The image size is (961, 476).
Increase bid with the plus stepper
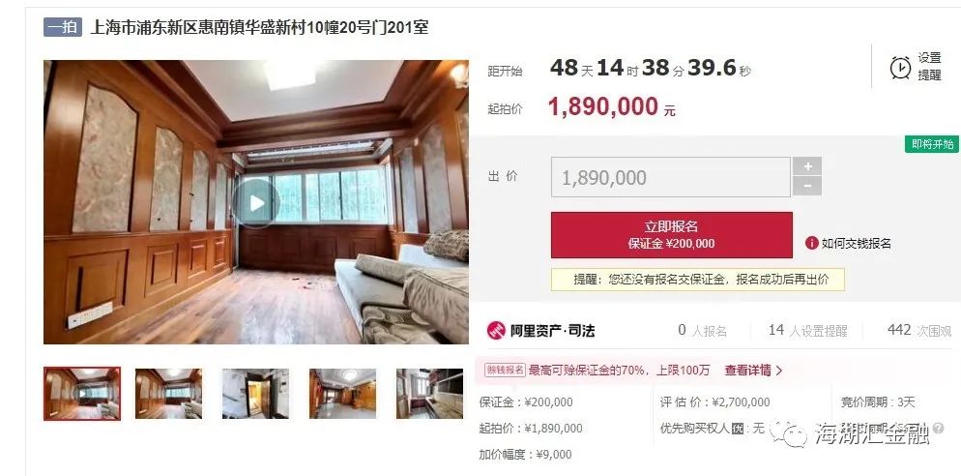click(807, 166)
